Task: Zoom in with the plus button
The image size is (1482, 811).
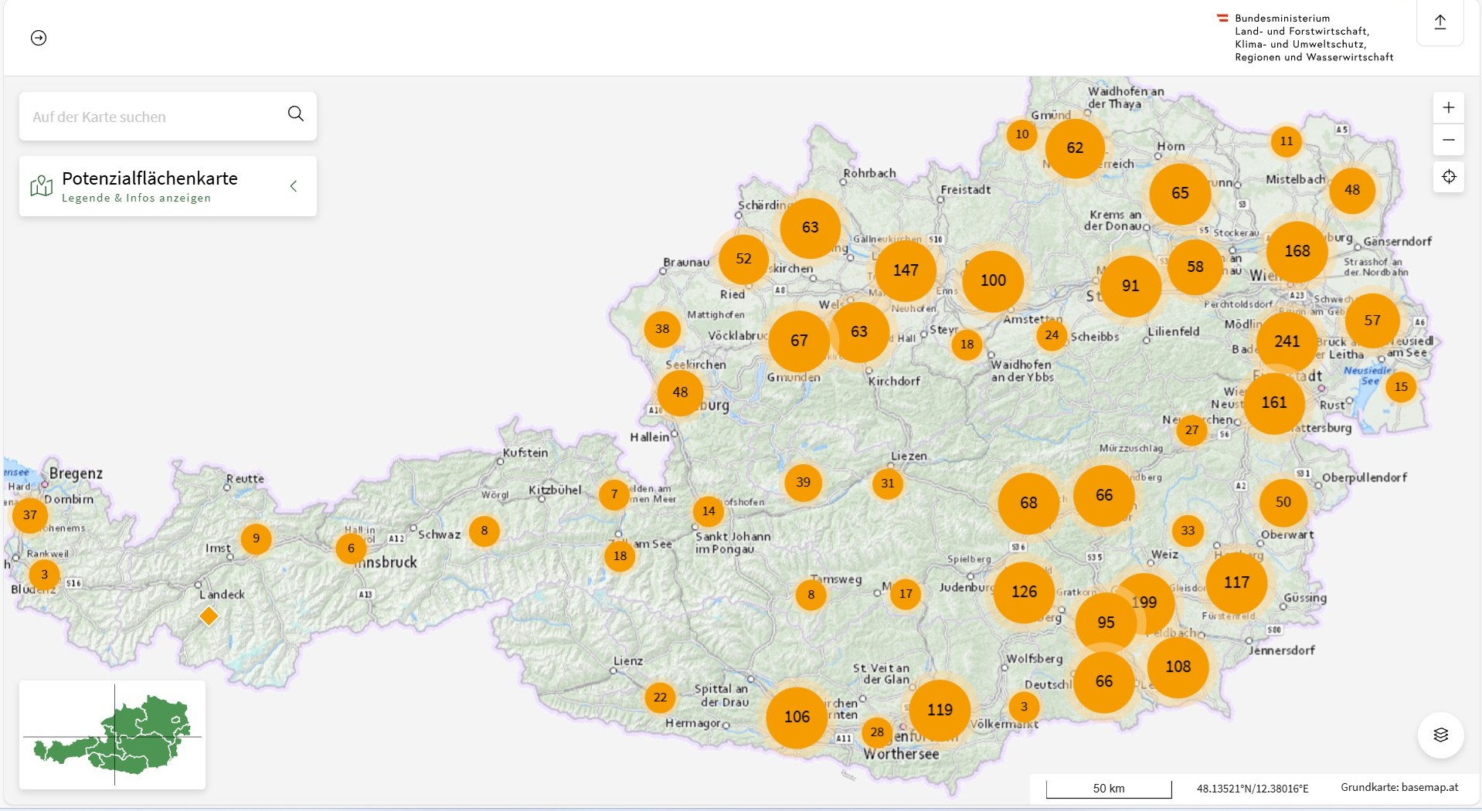Action: pyautogui.click(x=1448, y=108)
